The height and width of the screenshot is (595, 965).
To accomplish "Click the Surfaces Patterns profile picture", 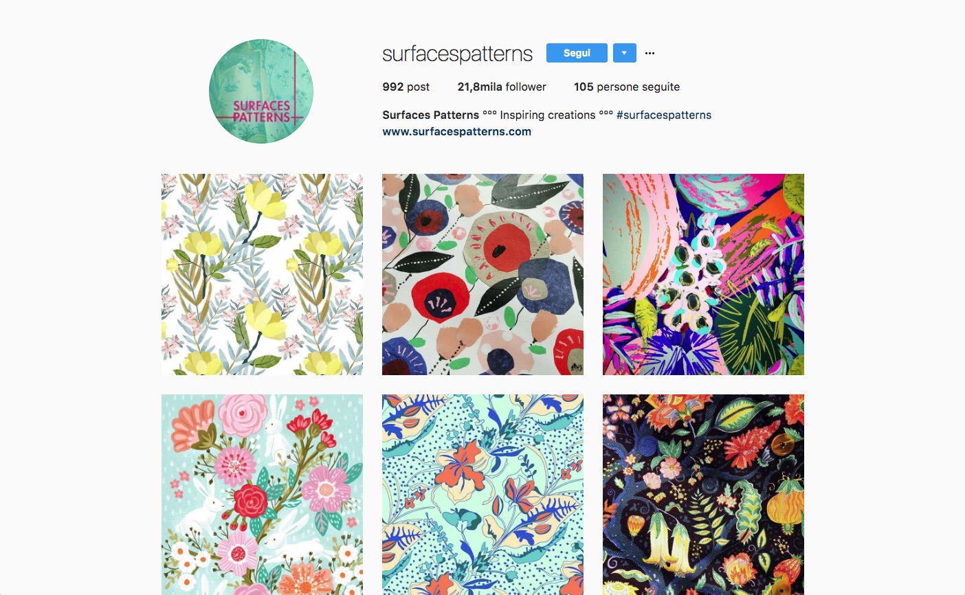I will click(261, 91).
